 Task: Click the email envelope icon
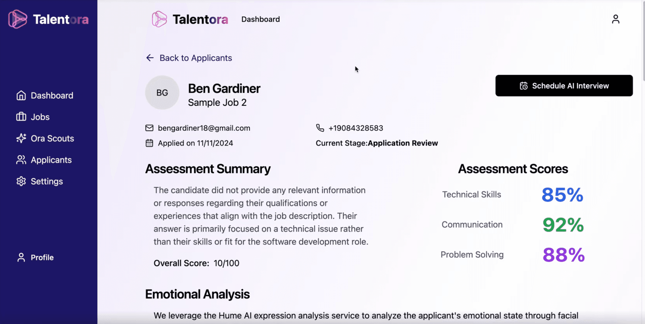[x=149, y=128]
